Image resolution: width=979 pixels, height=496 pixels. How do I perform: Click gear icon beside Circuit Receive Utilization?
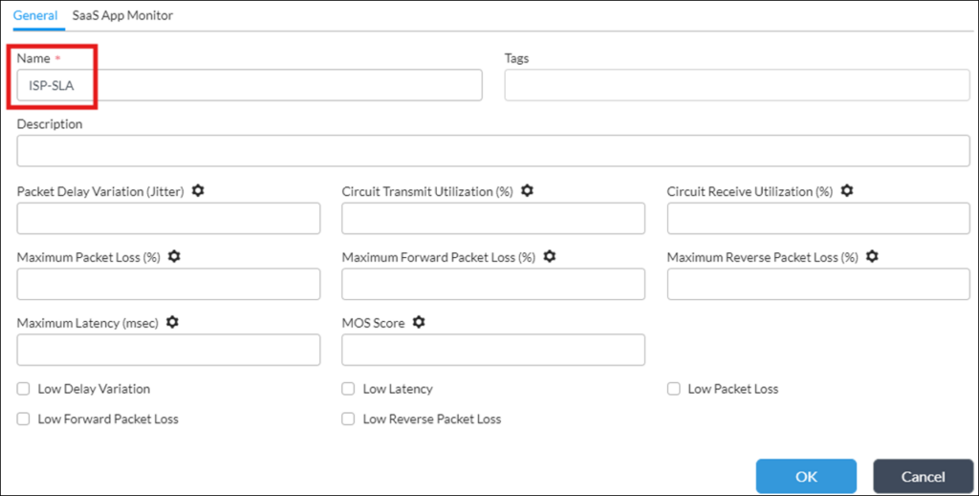click(847, 190)
